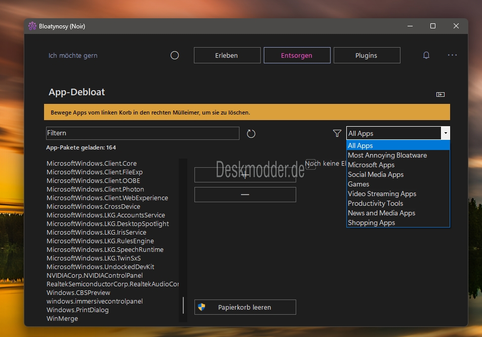Select MicrosoftWindows.Client.WebExperience entry
Screen dimensions: 482x337
107,198
